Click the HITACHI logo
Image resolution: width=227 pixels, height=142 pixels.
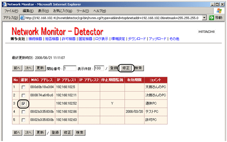(x=206, y=32)
